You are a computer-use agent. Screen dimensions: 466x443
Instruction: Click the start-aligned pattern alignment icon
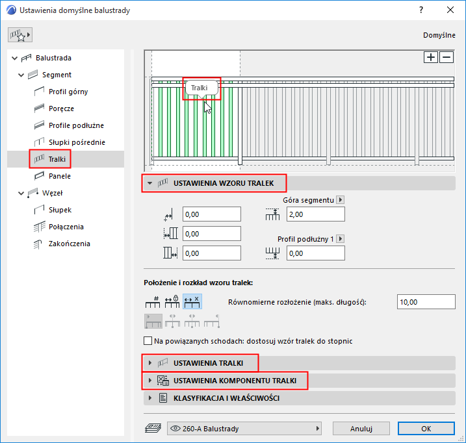click(153, 321)
